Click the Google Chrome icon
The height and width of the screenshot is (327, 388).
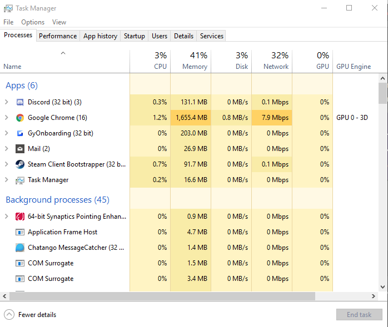point(20,118)
